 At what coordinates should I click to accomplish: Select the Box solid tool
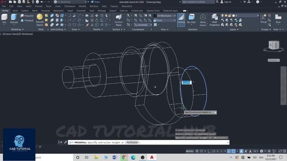click(4, 19)
